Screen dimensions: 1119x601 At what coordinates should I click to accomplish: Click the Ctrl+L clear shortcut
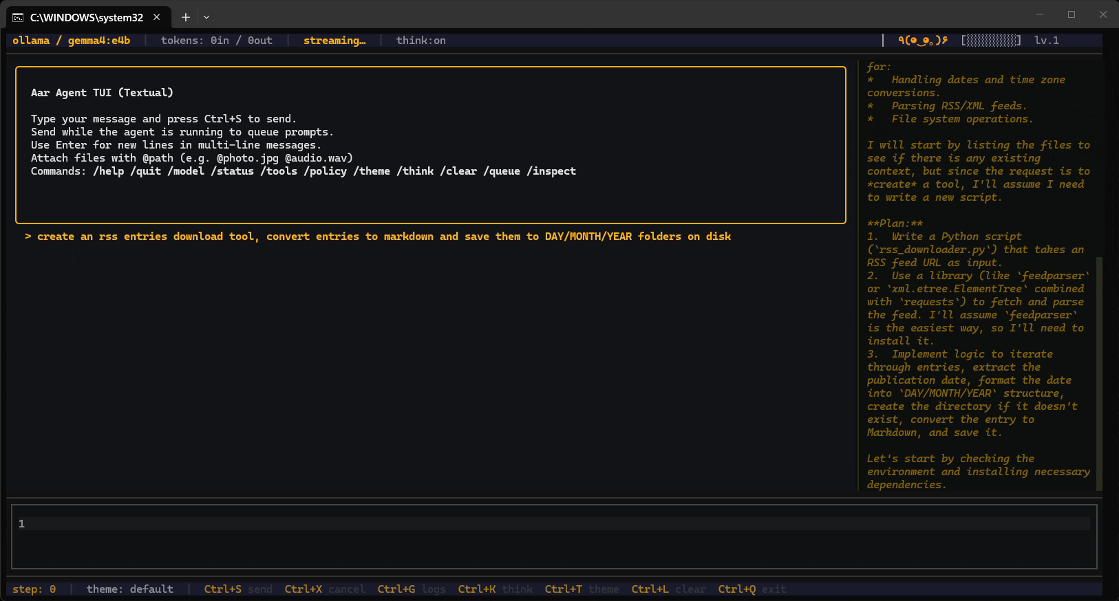tap(669, 589)
